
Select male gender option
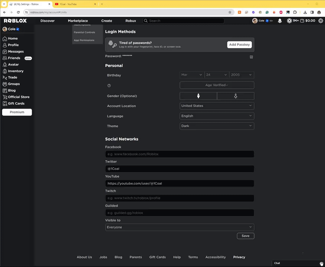coord(198,96)
